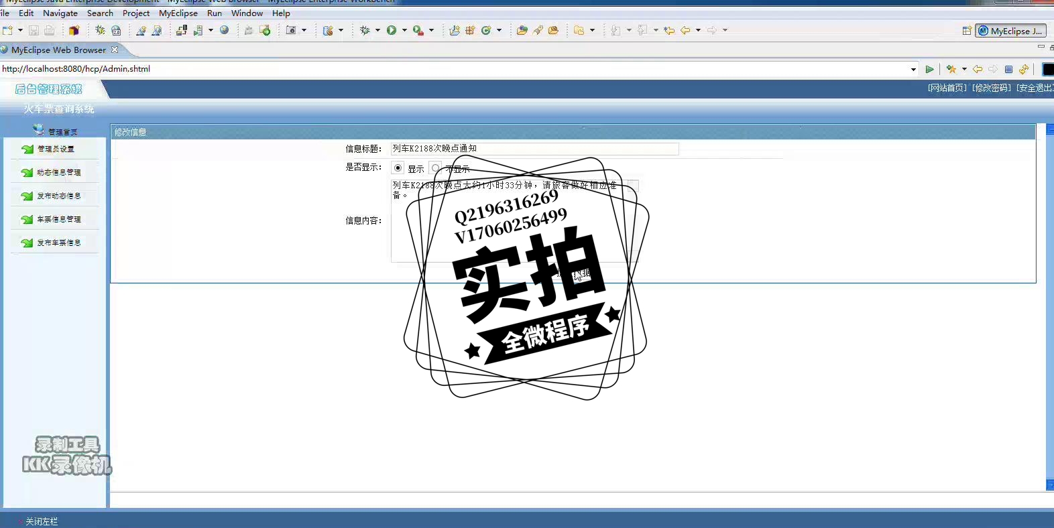Expand the new folder toolbar dropdown arrow

pyautogui.click(x=592, y=30)
